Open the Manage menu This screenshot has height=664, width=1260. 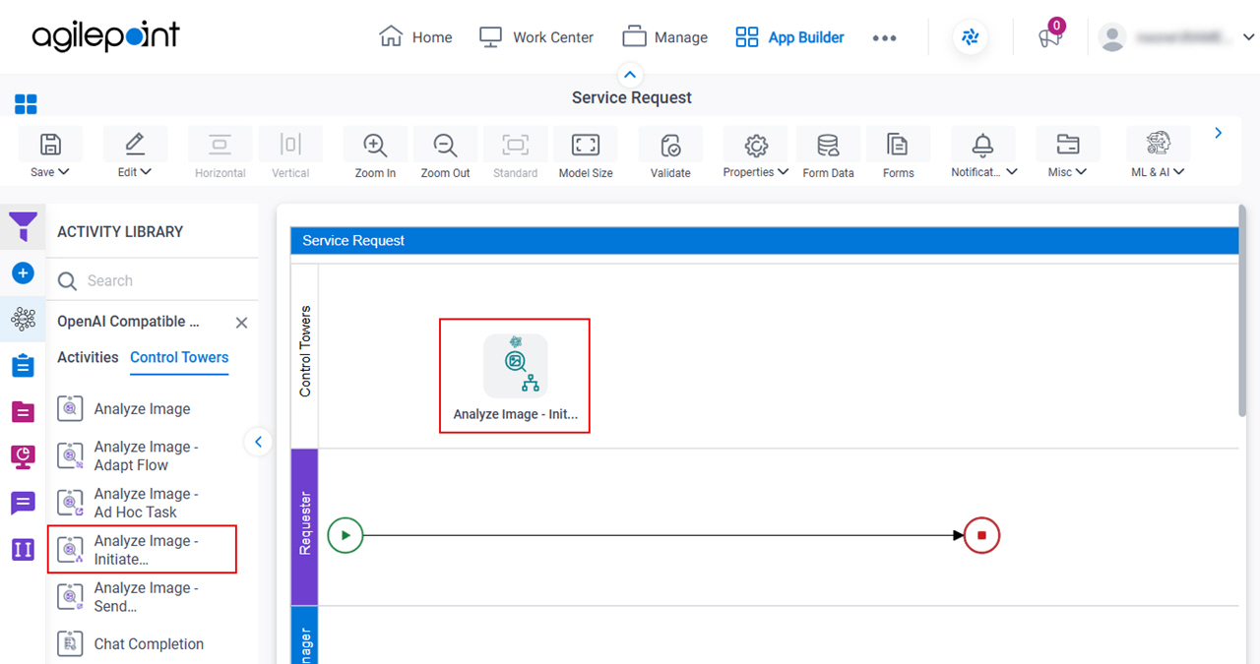665,37
